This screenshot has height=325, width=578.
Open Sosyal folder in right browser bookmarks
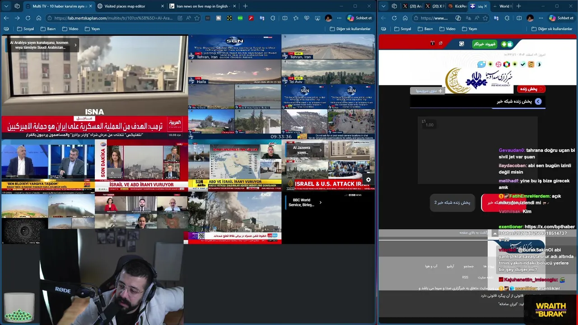[402, 29]
